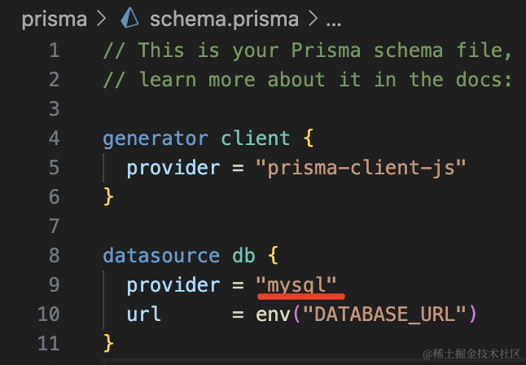Screen dimensions: 526x365
Task: Click line number 1 in the gutter
Action: point(54,51)
